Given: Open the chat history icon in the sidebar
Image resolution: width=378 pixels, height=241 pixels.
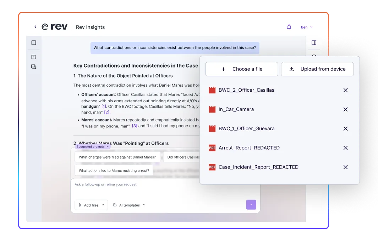Looking at the screenshot, I should point(34,67).
